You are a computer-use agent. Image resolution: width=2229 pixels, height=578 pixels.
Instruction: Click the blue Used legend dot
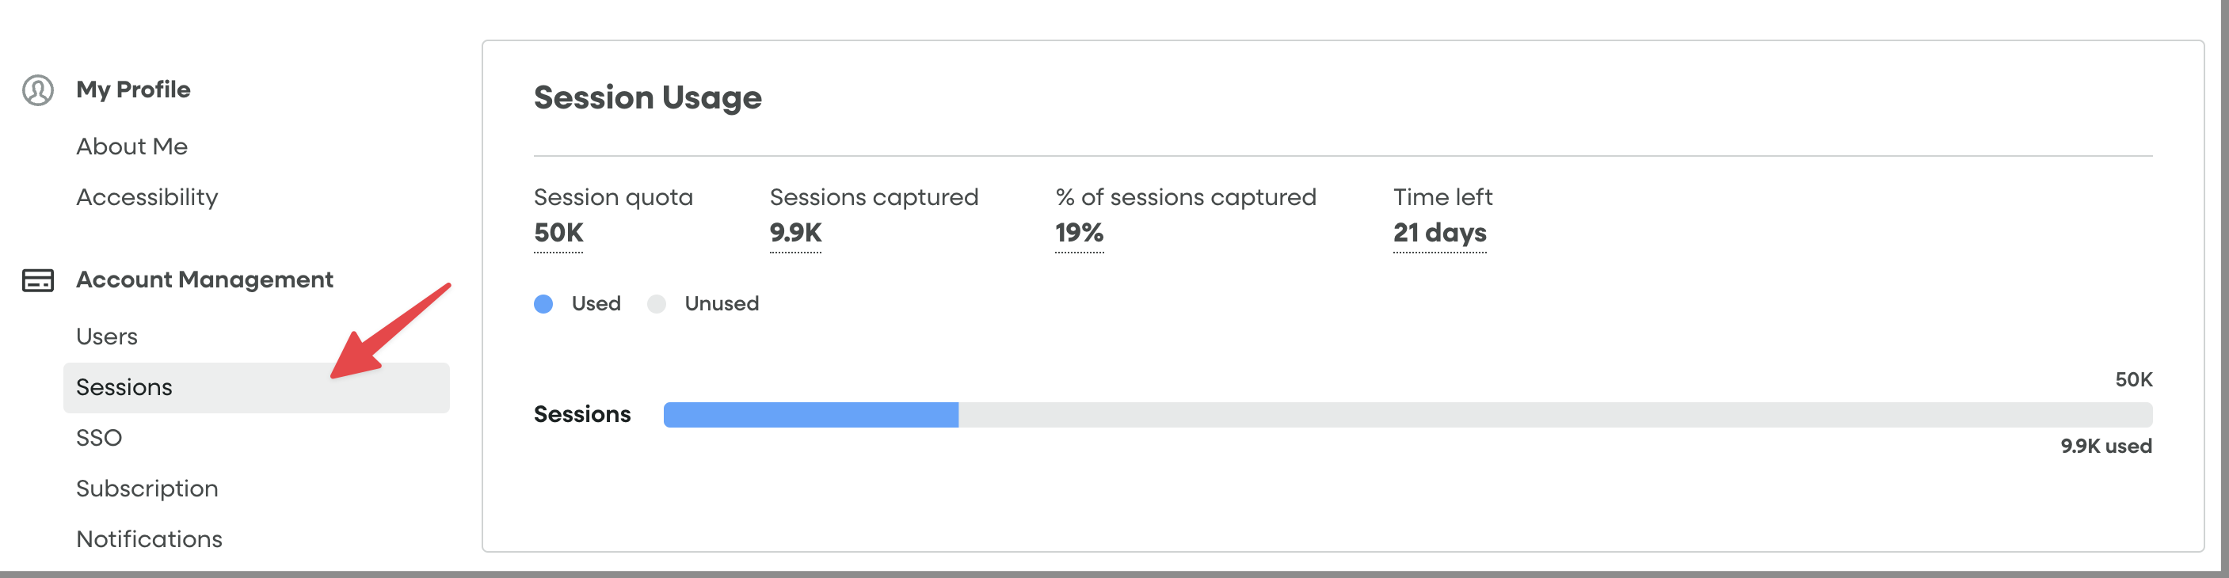(543, 304)
